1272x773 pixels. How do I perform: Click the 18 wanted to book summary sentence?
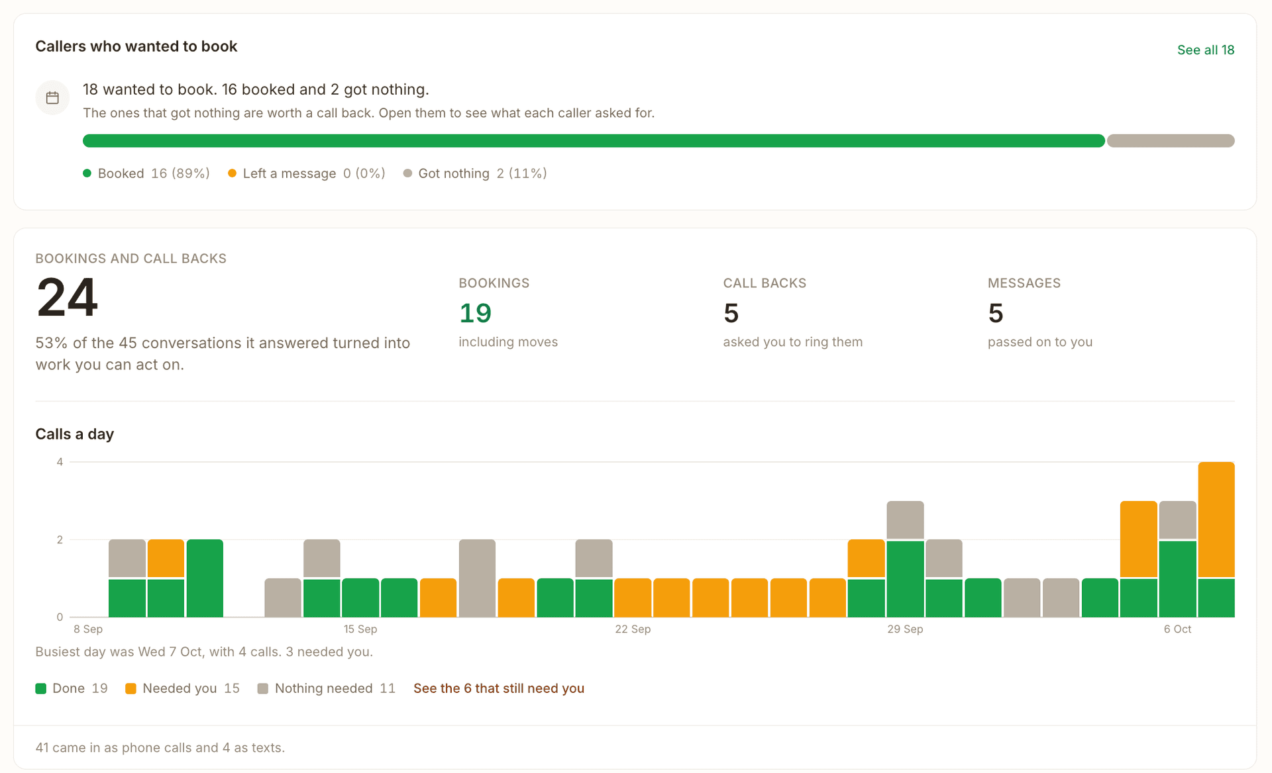pyautogui.click(x=256, y=89)
